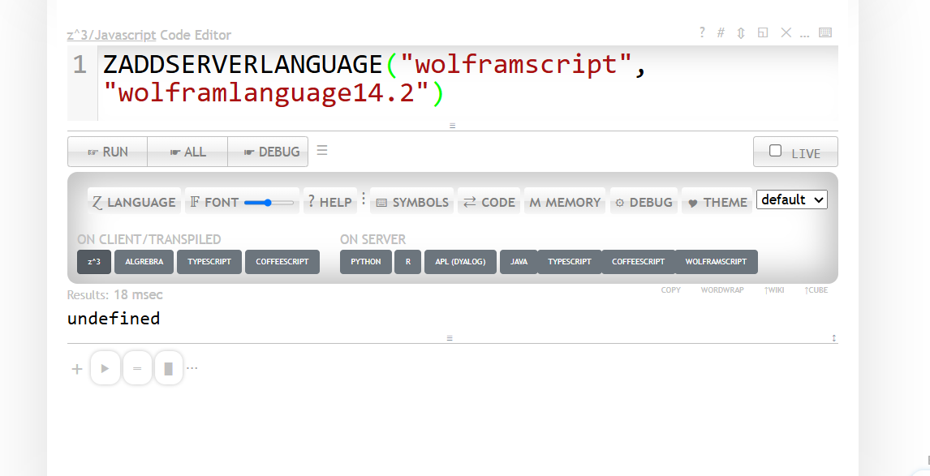Screen dimensions: 930x476
Task: Expand the LANGUAGE panel
Action: [134, 202]
